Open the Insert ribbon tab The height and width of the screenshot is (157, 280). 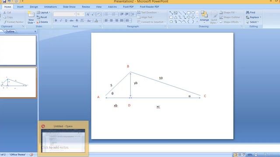tap(20, 7)
